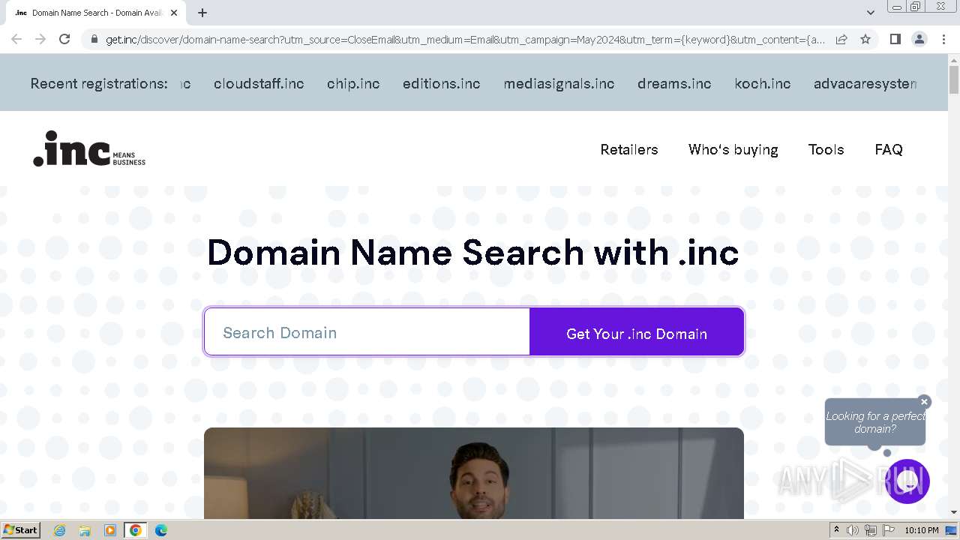The height and width of the screenshot is (540, 960).
Task: Show hidden system tray icons
Action: 836,530
